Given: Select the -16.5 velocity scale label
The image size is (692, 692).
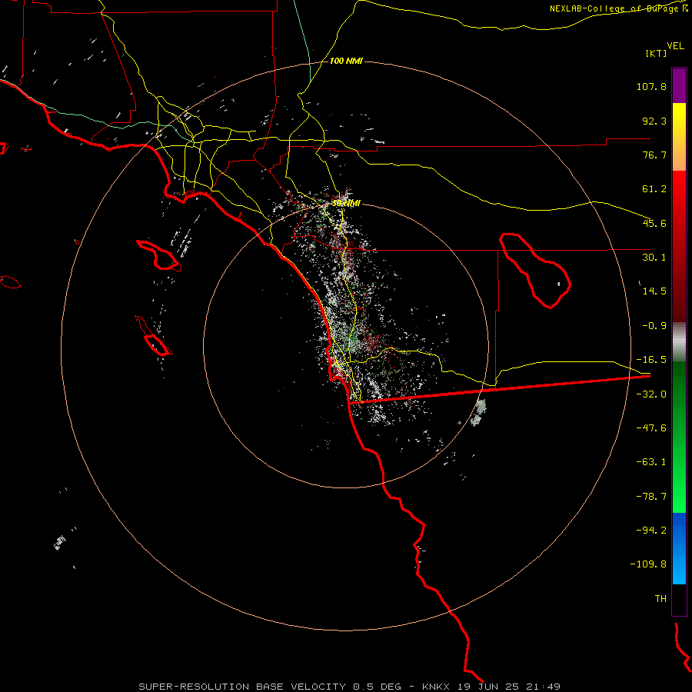Looking at the screenshot, I should [x=651, y=360].
